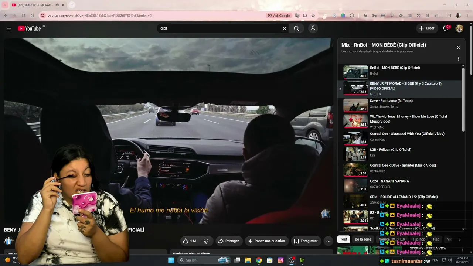The width and height of the screenshot is (473, 266).
Task: Open the taskbar clock showing 4:34 PM
Action: (463, 260)
